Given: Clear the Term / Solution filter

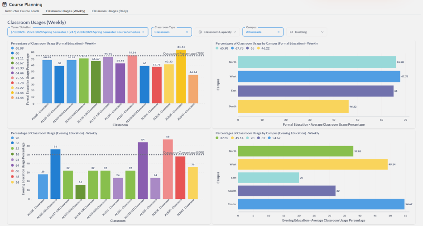Looking at the screenshot, I should click(143, 32).
